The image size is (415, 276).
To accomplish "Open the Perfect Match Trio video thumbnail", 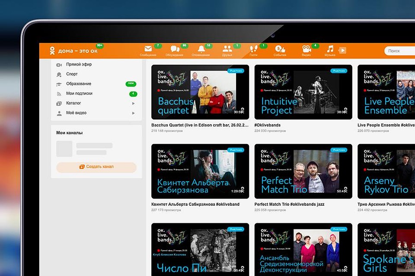I will [x=303, y=171].
